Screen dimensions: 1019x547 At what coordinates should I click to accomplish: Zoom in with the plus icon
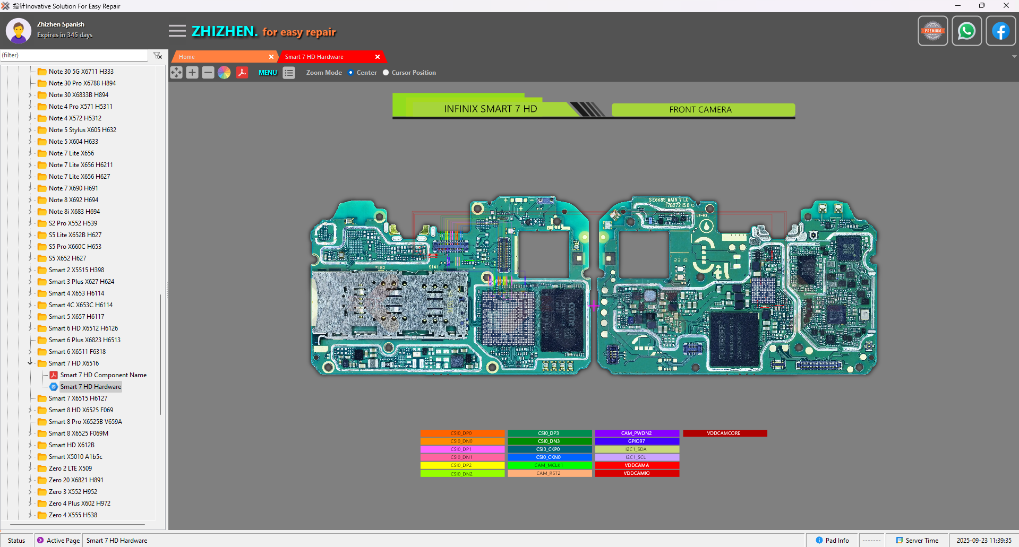tap(192, 73)
